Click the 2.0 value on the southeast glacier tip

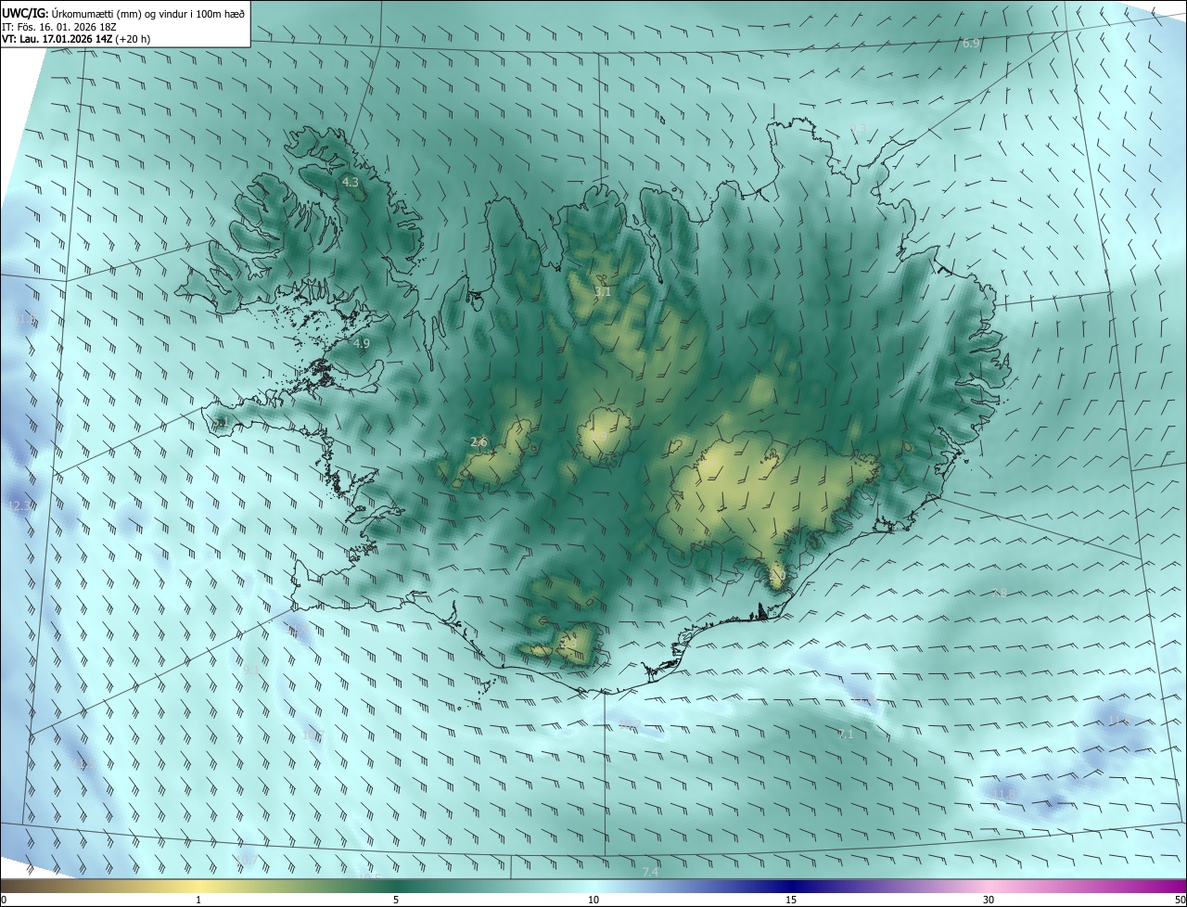(x=777, y=576)
